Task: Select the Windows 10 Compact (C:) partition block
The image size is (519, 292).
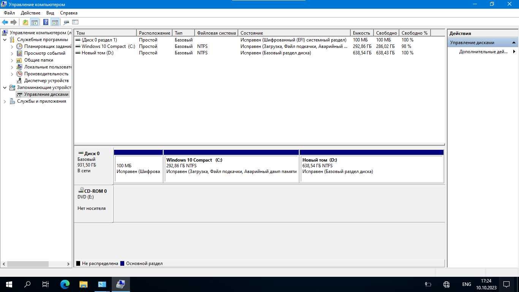Action: pyautogui.click(x=231, y=166)
